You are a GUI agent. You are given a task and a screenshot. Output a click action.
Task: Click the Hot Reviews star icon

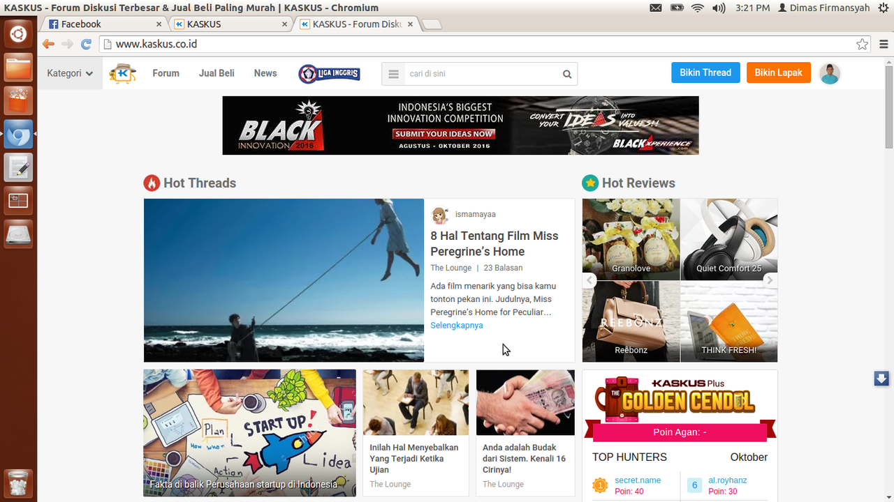590,183
